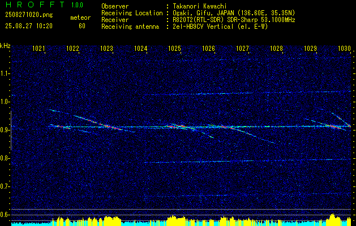Image resolution: width=356 pixels, height=226 pixels.
Task: Click time marker 1028
Action: click(277, 48)
